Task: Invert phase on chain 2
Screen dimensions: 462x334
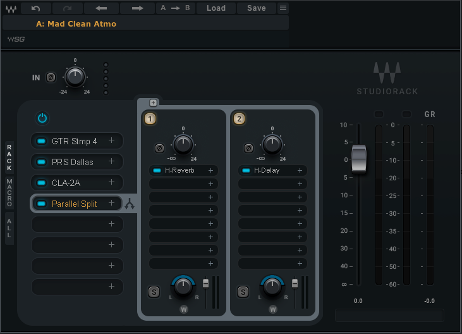Action: [248, 148]
